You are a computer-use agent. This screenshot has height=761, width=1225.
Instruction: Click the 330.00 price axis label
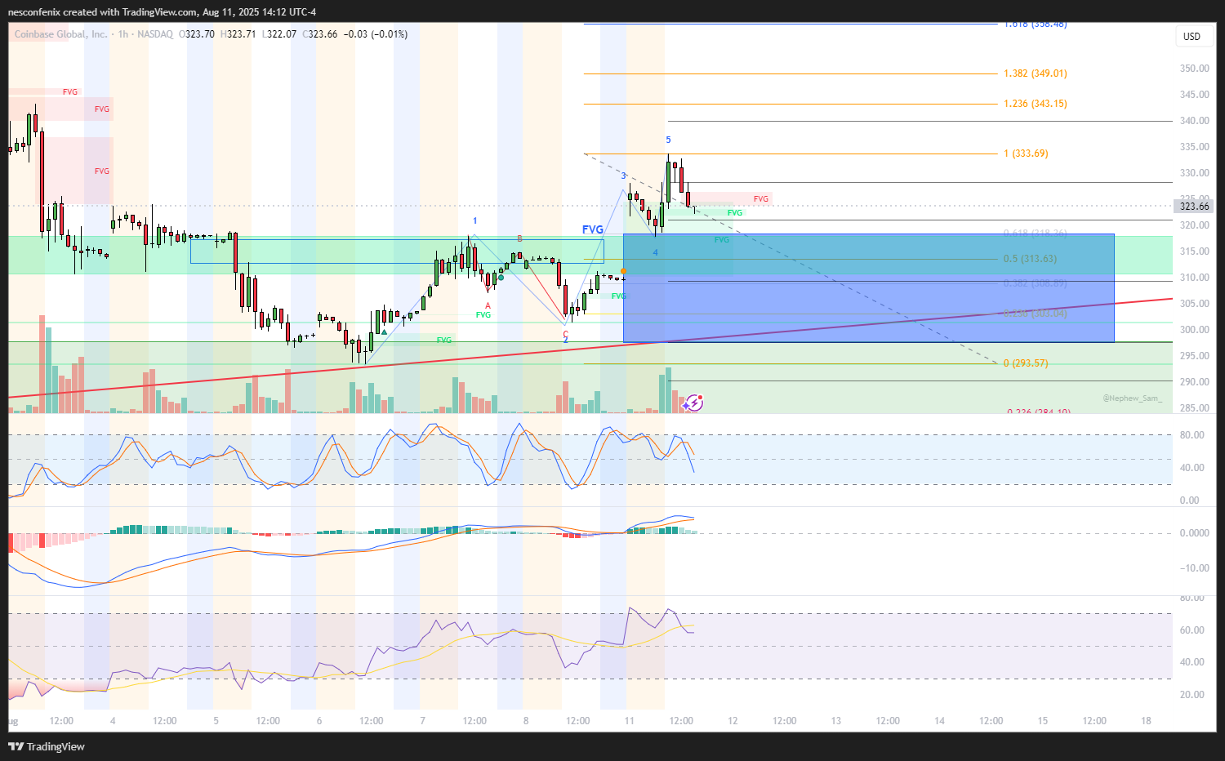coord(1194,173)
